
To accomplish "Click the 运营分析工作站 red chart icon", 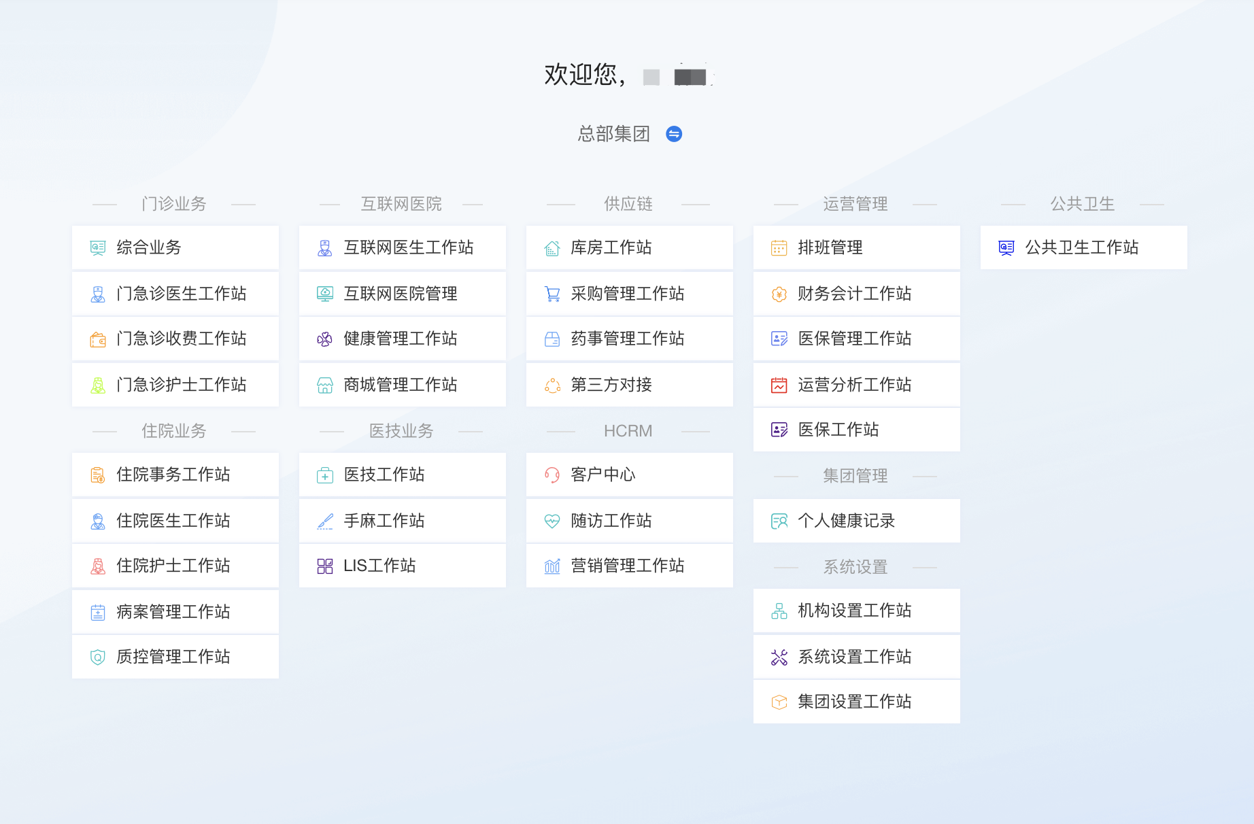I will pos(779,385).
